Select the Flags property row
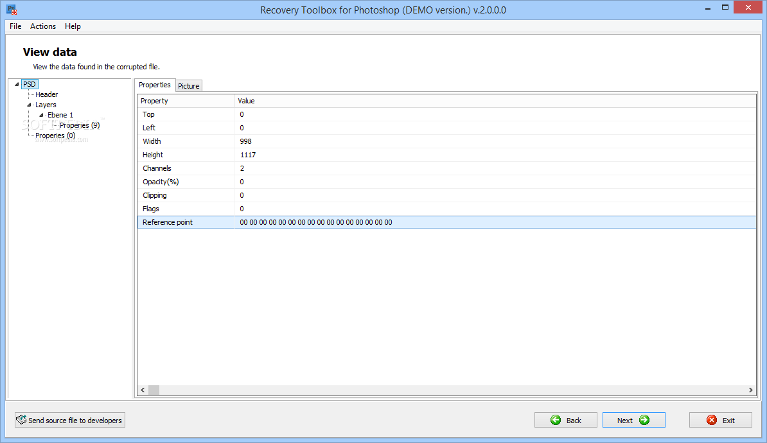This screenshot has width=767, height=443. point(446,209)
